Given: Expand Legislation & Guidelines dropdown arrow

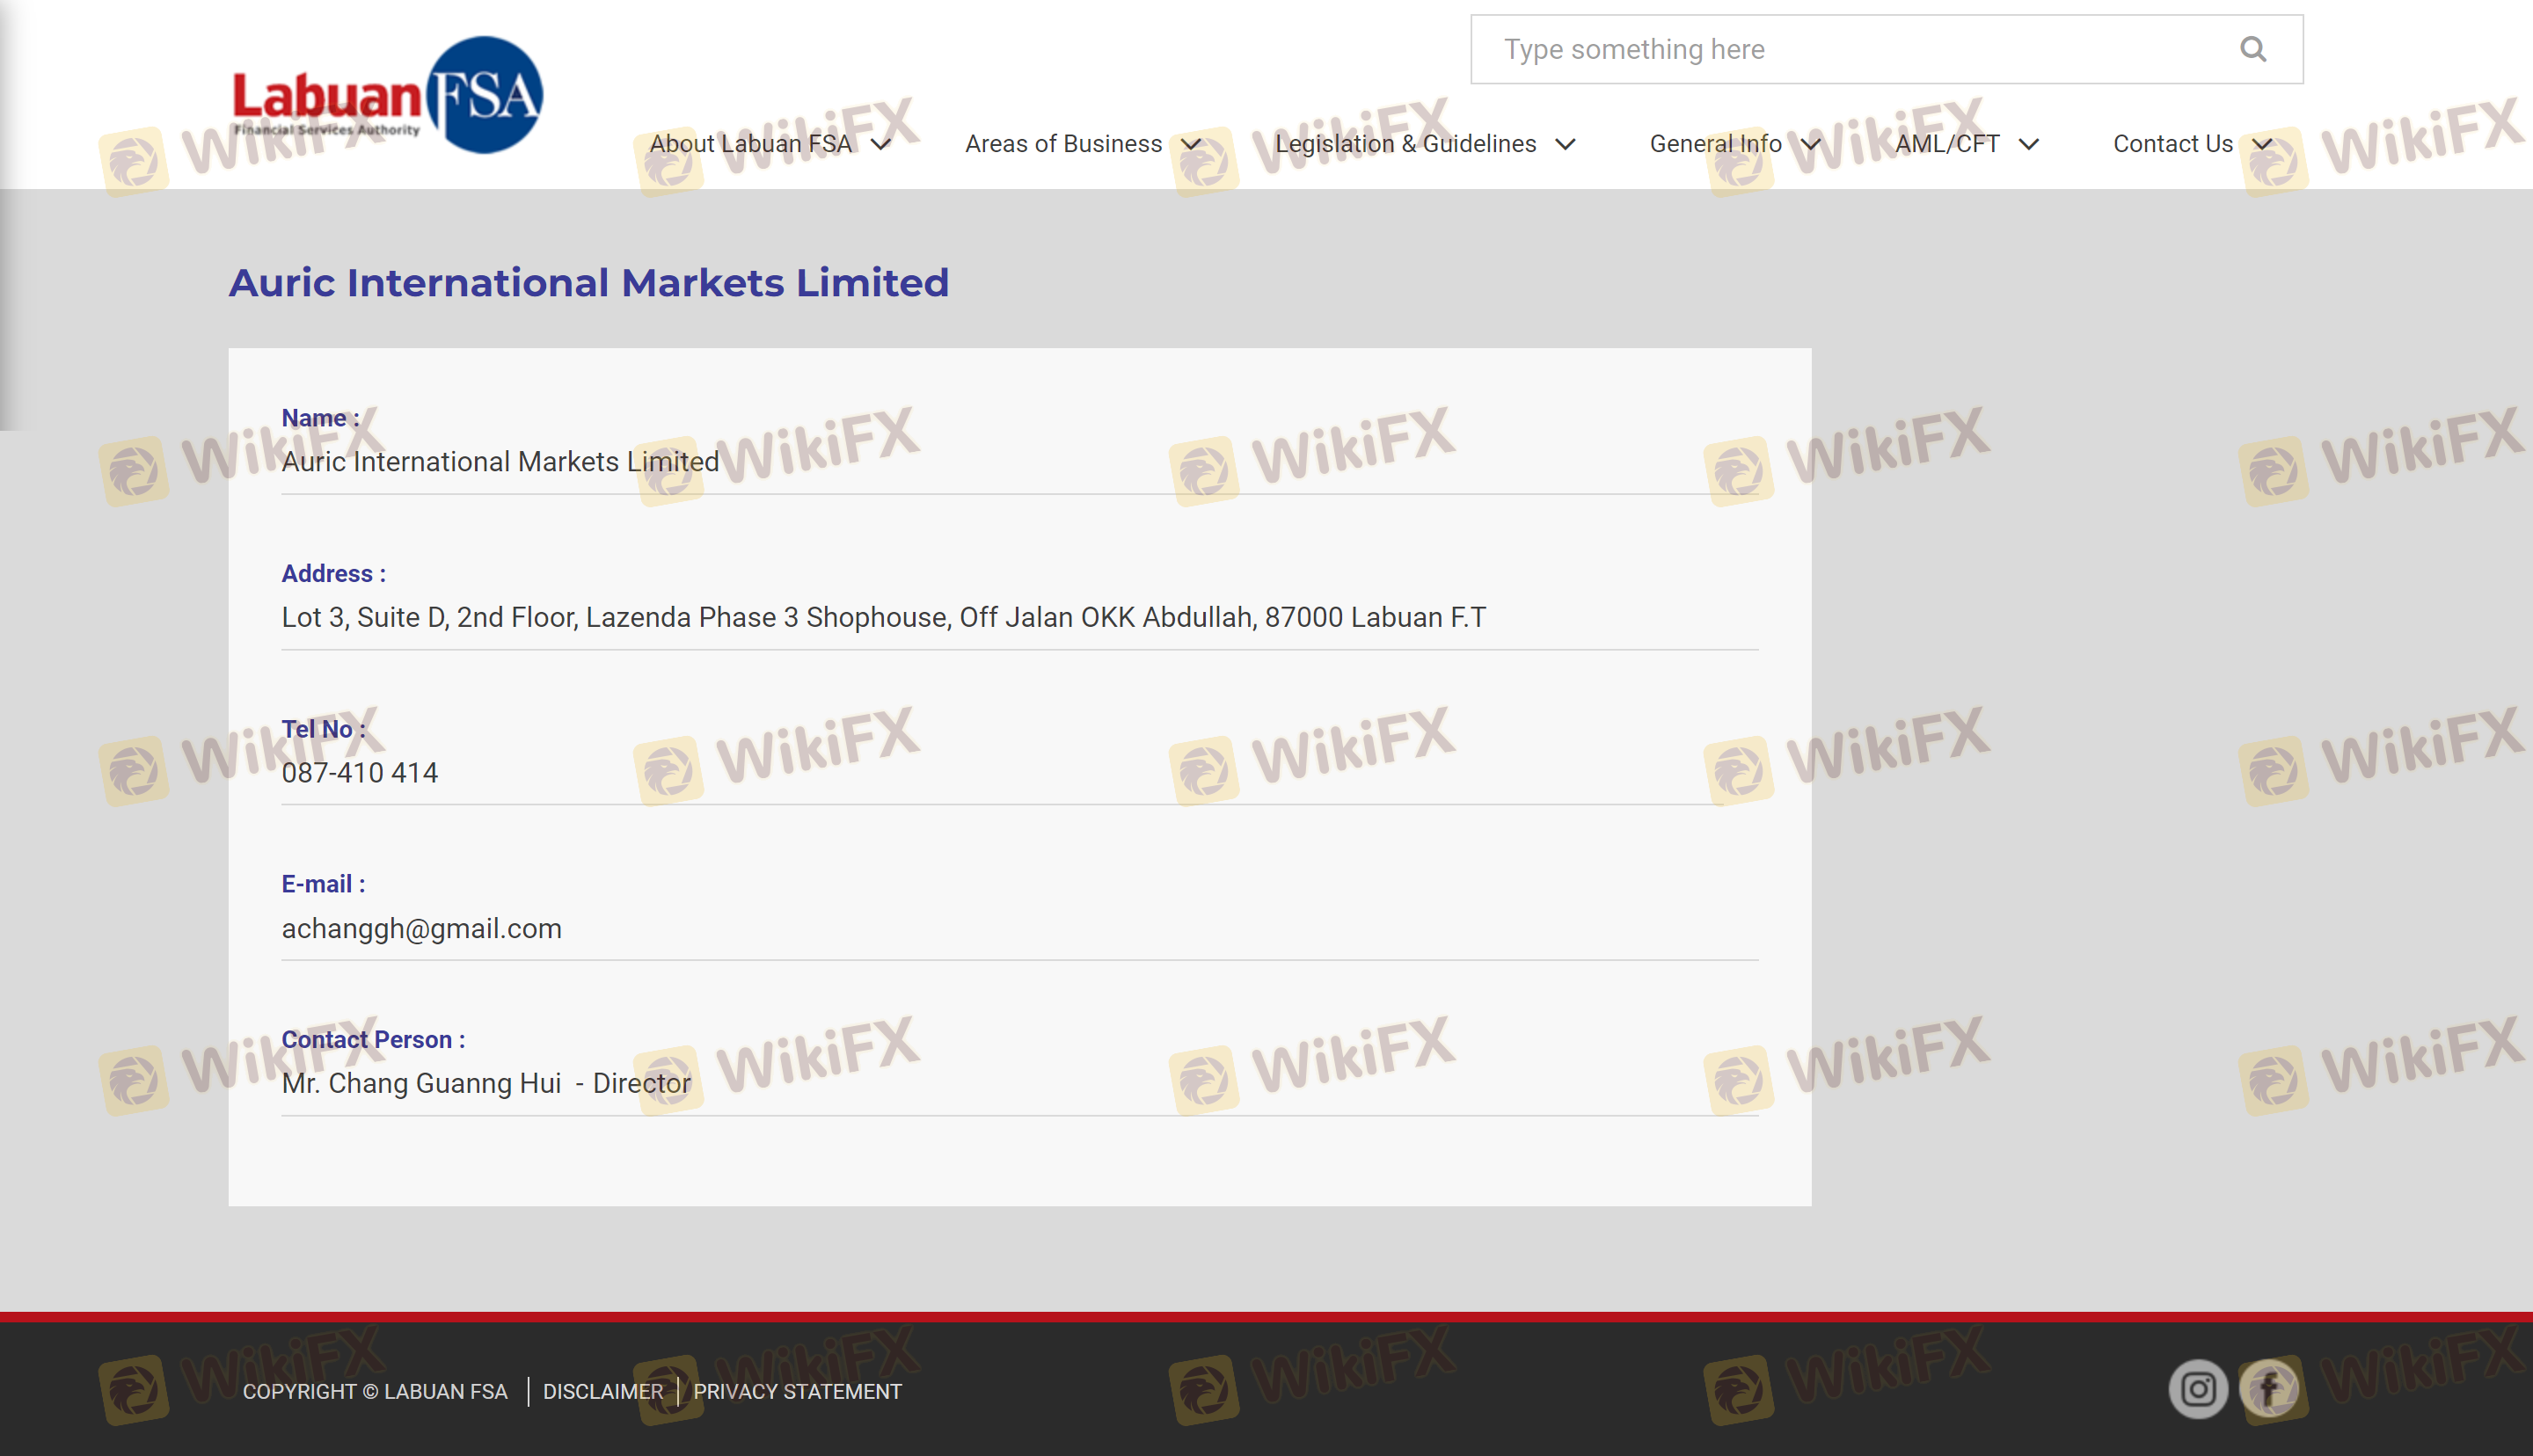Looking at the screenshot, I should click(1565, 145).
